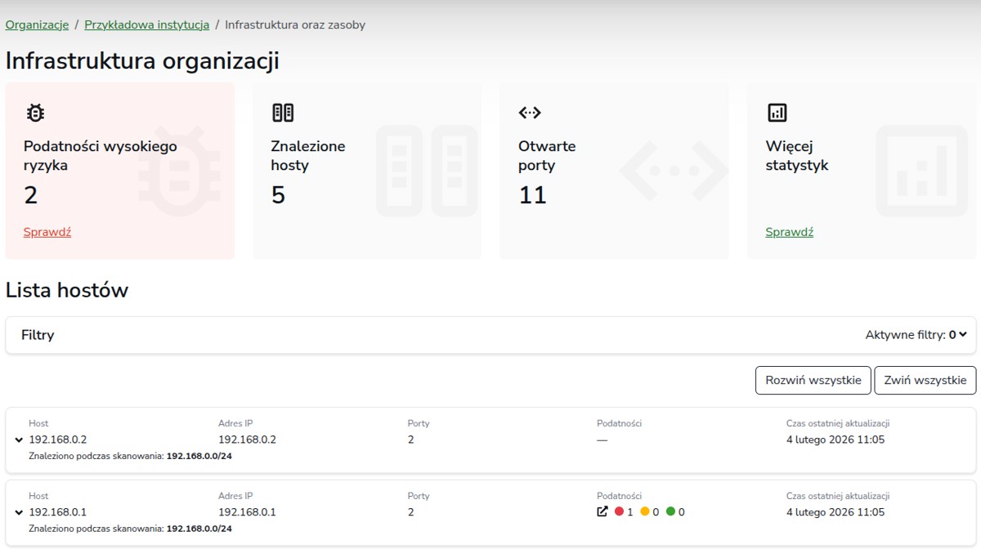Click the server icon above Znalezione hosty

point(282,113)
